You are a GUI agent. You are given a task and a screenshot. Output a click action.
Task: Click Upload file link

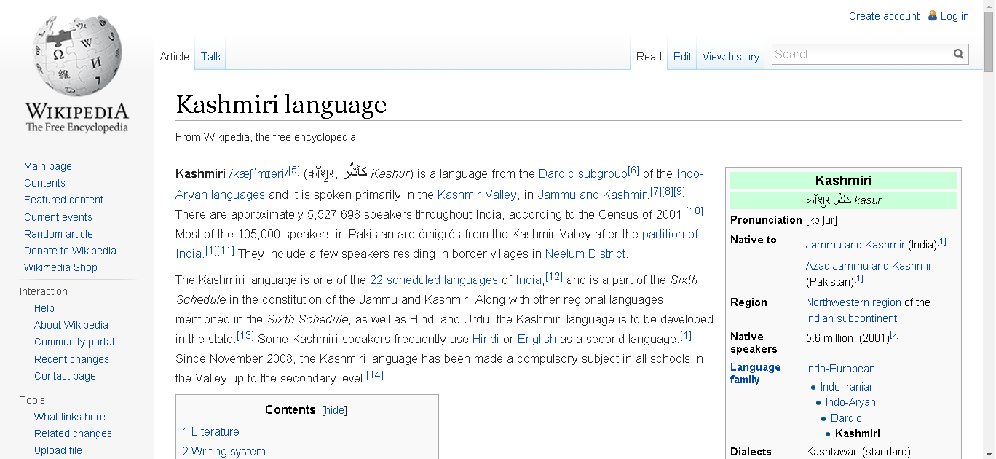tap(58, 450)
